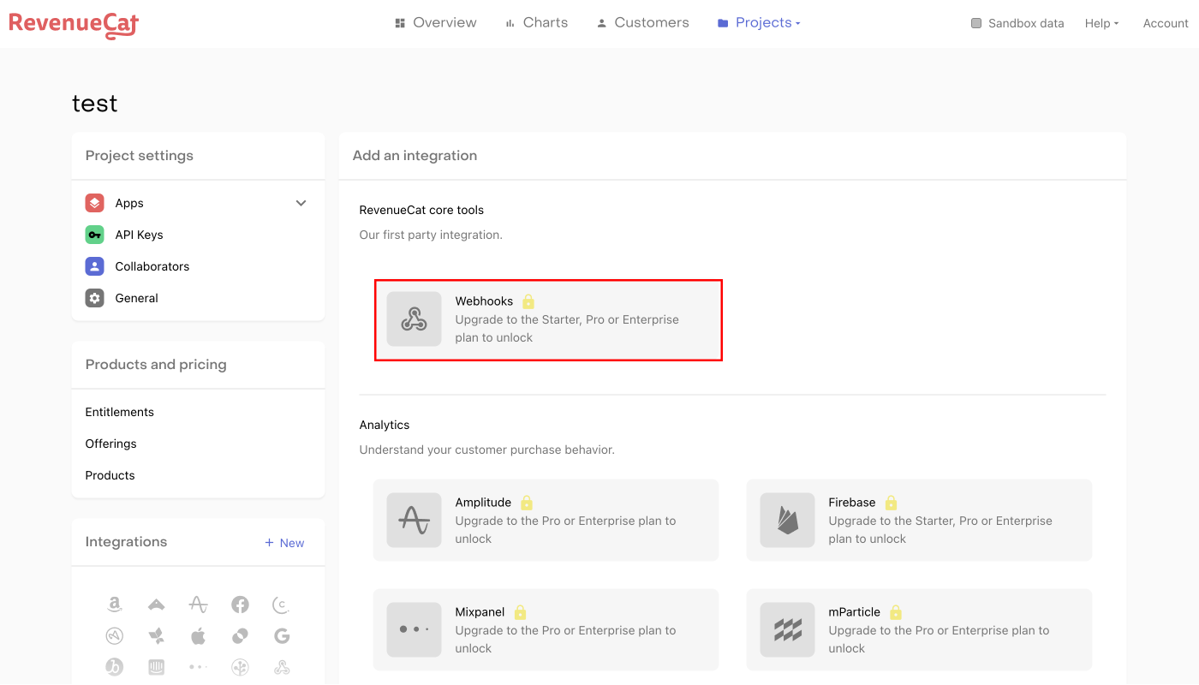The height and width of the screenshot is (685, 1199).
Task: Open Offerings under Products and pricing
Action: pos(111,444)
